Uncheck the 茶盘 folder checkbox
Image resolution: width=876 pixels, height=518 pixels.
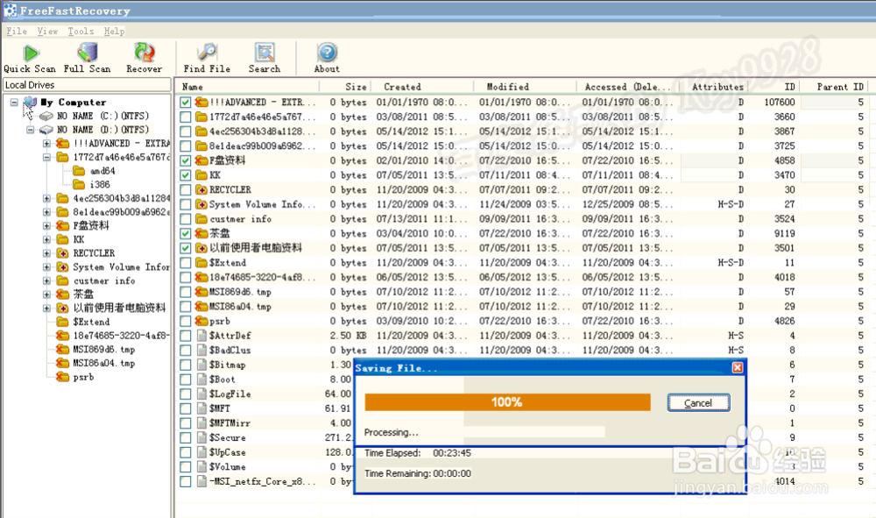pos(186,233)
